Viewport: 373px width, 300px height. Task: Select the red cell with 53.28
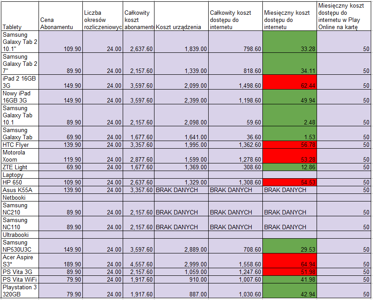290,156
